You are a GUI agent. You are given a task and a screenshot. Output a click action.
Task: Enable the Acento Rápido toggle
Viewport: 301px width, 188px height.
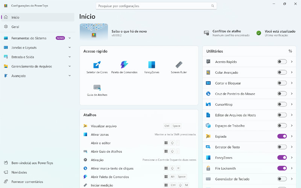point(282,62)
